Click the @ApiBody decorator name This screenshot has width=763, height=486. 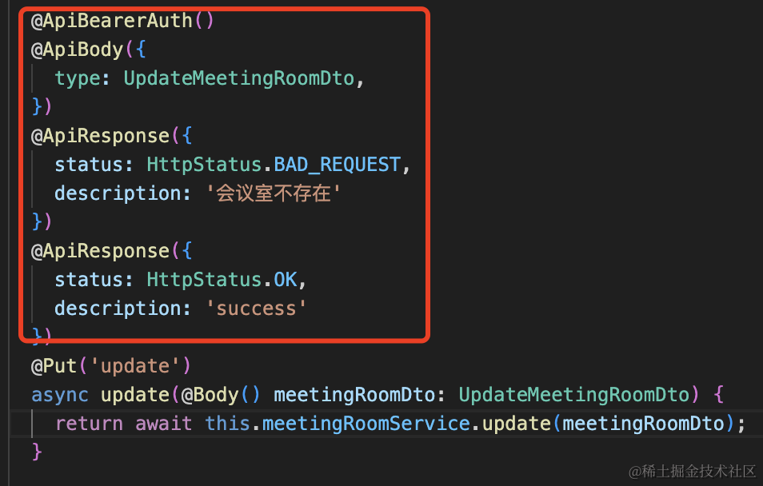pyautogui.click(x=77, y=50)
